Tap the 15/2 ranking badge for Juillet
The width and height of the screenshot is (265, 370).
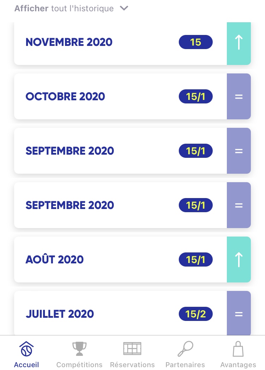point(195,314)
